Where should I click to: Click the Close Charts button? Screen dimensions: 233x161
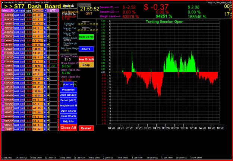pos(68,116)
